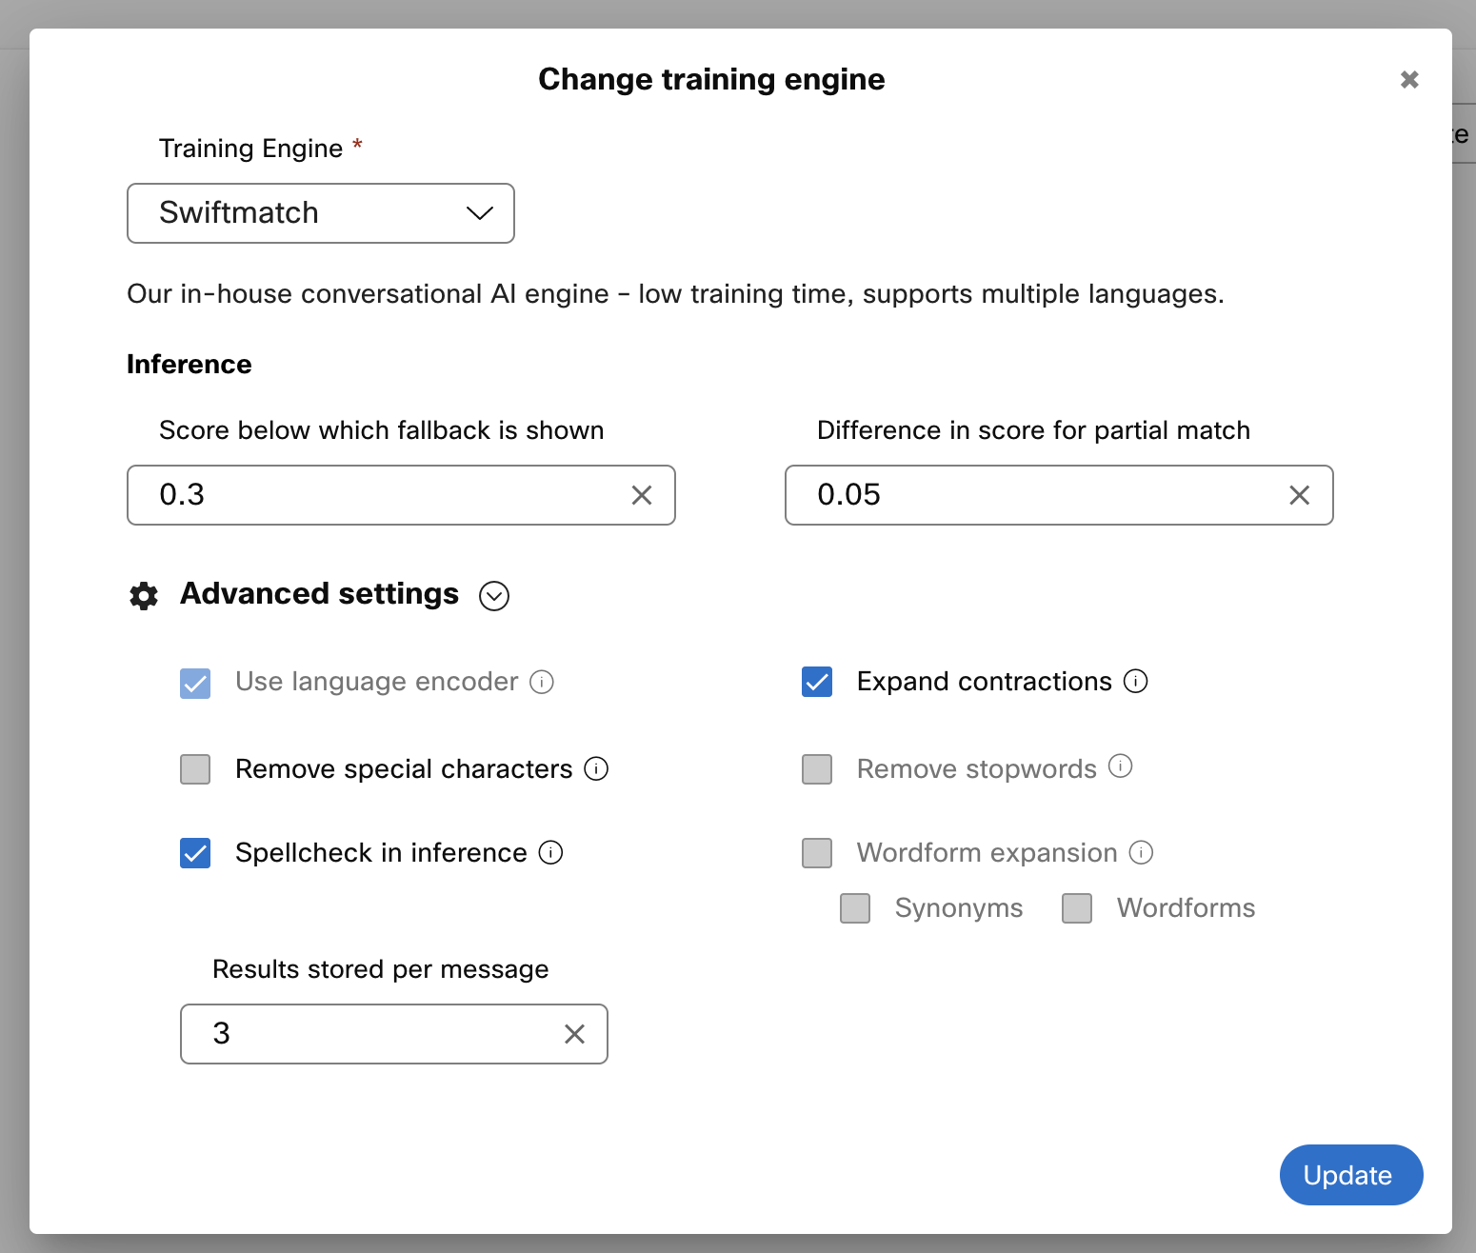Click the fallback score input showing 0.3
Viewport: 1476px width, 1253px height.
[401, 495]
